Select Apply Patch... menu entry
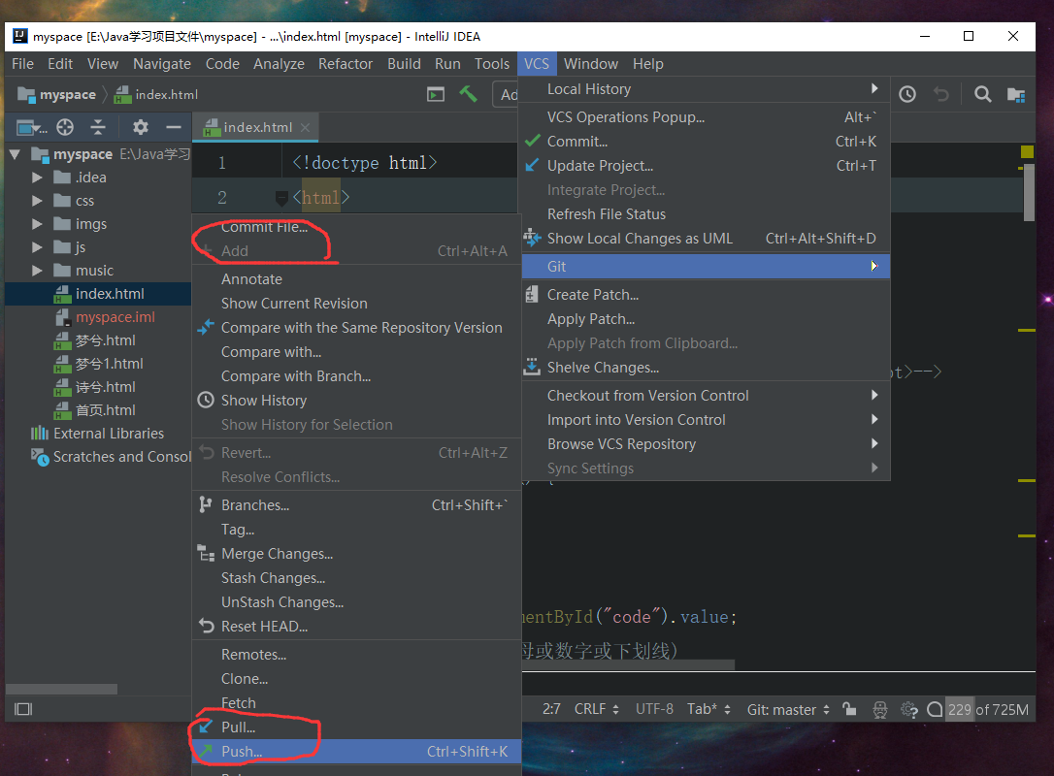This screenshot has width=1054, height=776. click(706, 318)
